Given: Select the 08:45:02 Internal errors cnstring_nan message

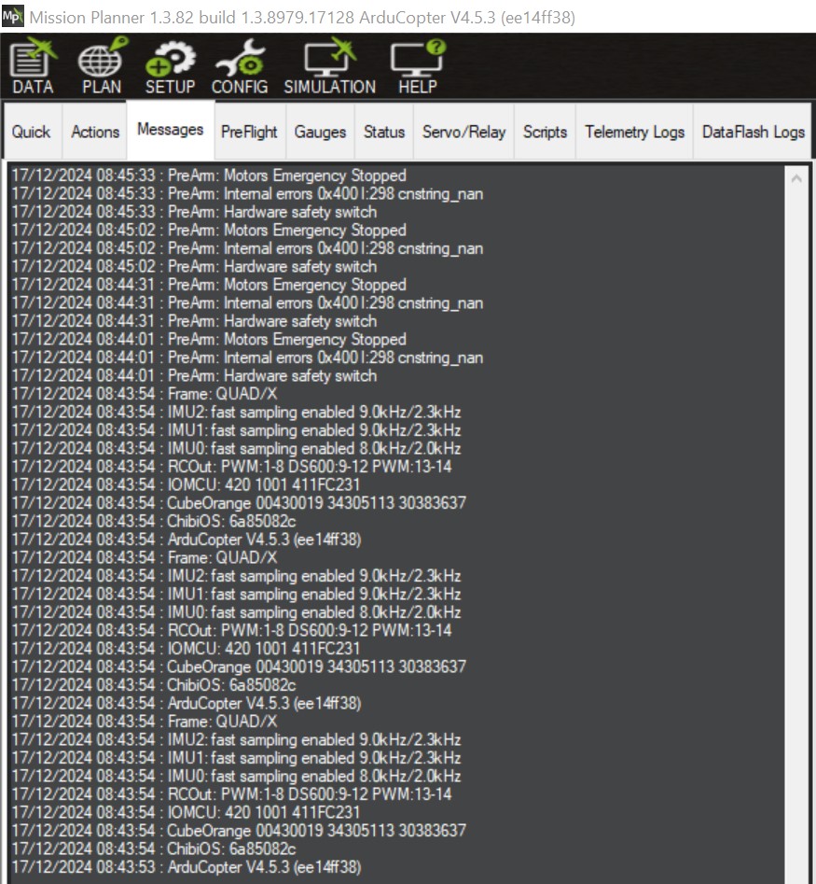Looking at the screenshot, I should tap(247, 248).
